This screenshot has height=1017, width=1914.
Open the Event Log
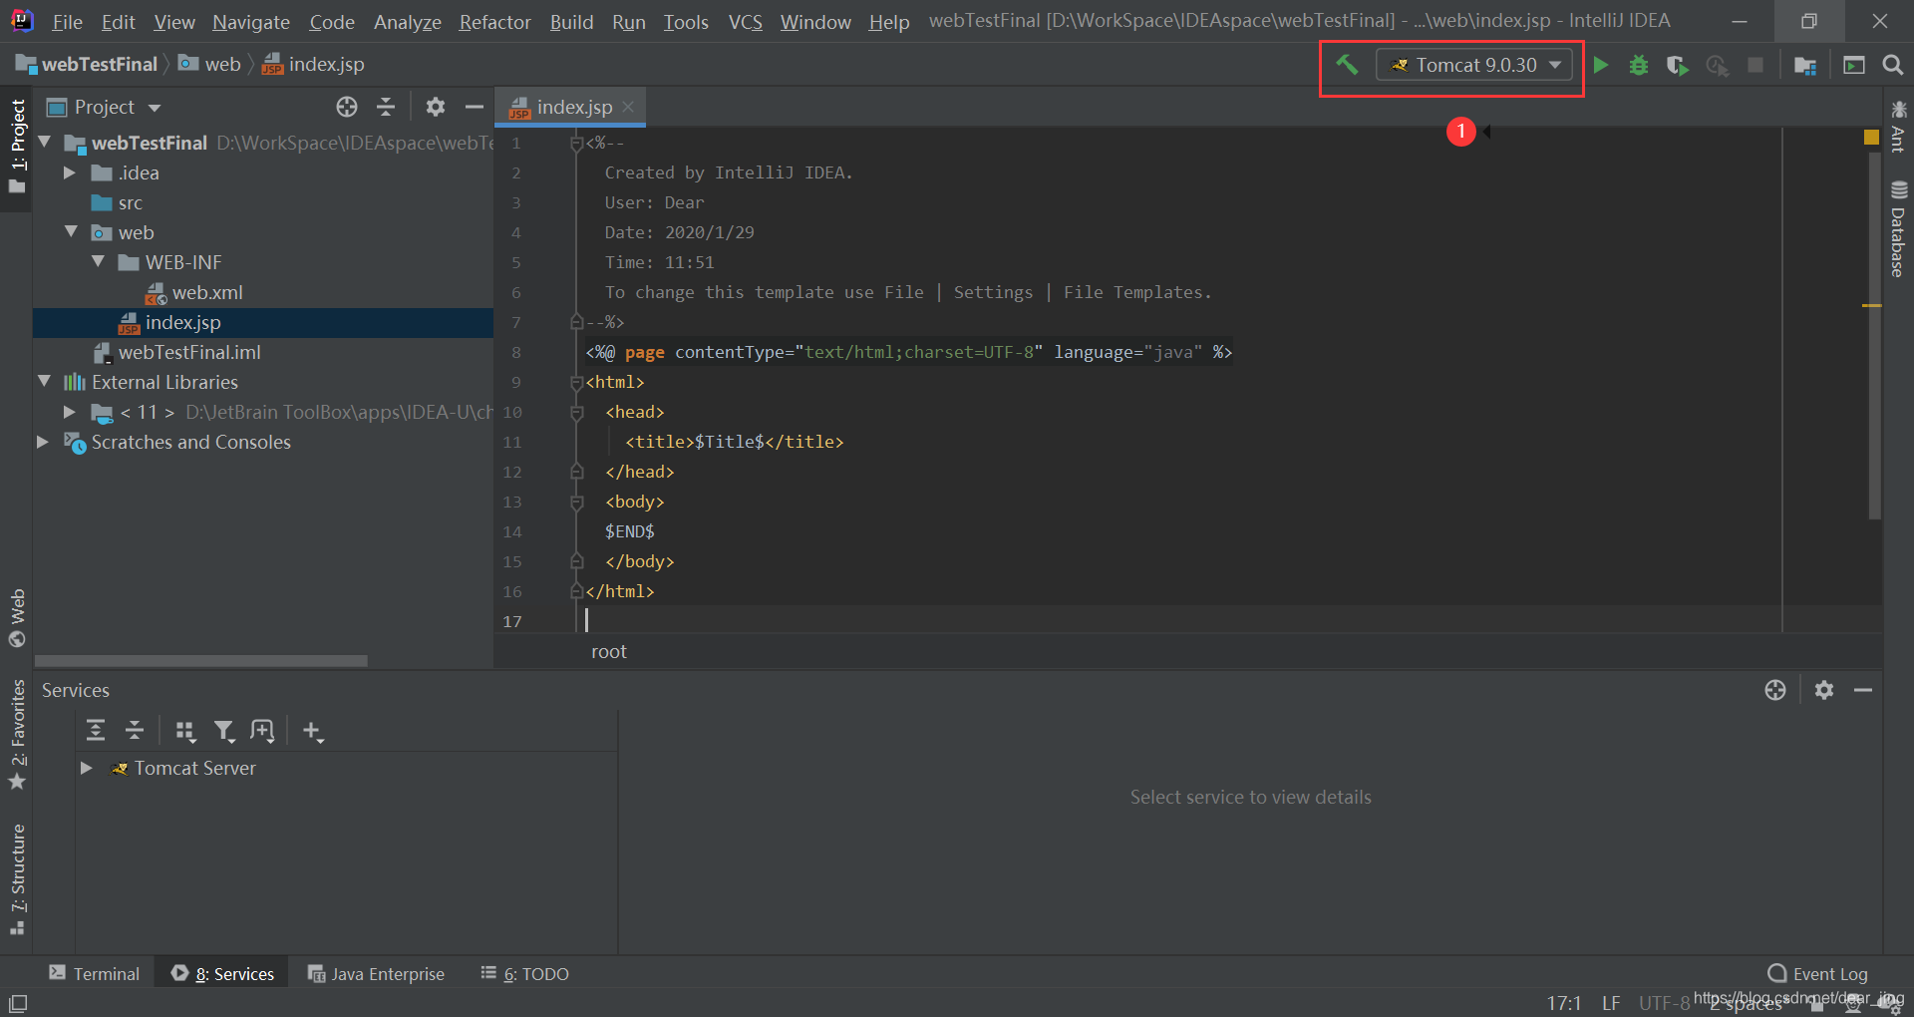(1817, 974)
